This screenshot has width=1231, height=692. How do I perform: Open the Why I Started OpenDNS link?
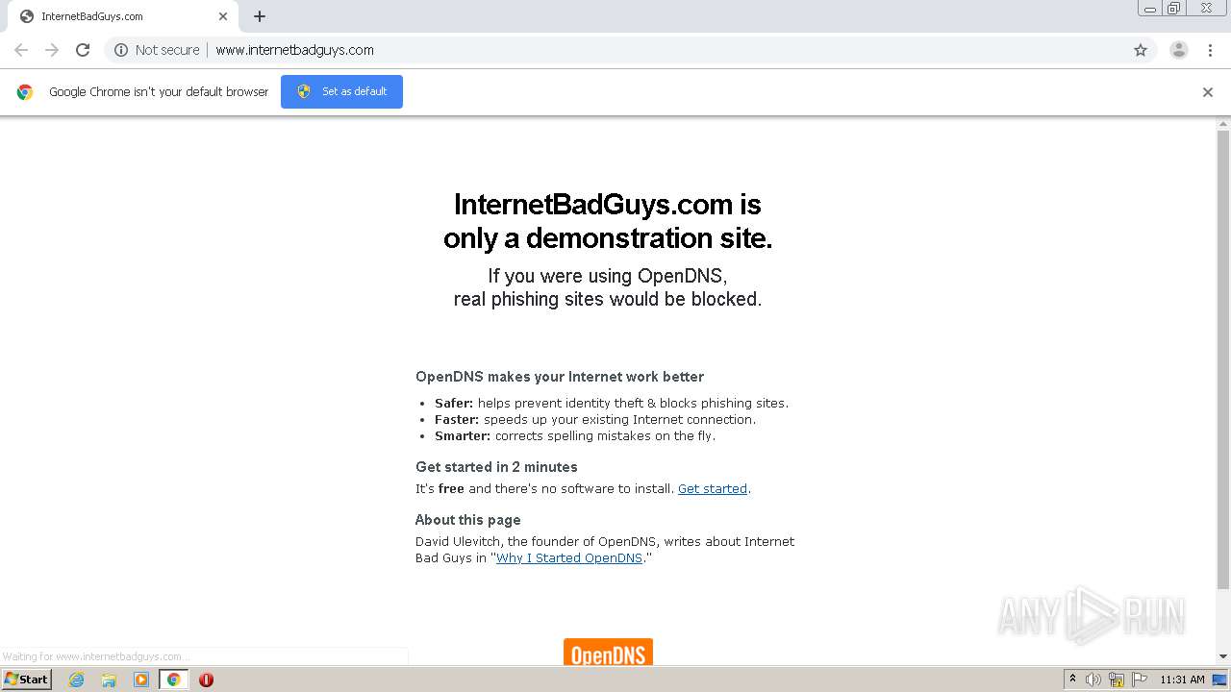tap(569, 558)
